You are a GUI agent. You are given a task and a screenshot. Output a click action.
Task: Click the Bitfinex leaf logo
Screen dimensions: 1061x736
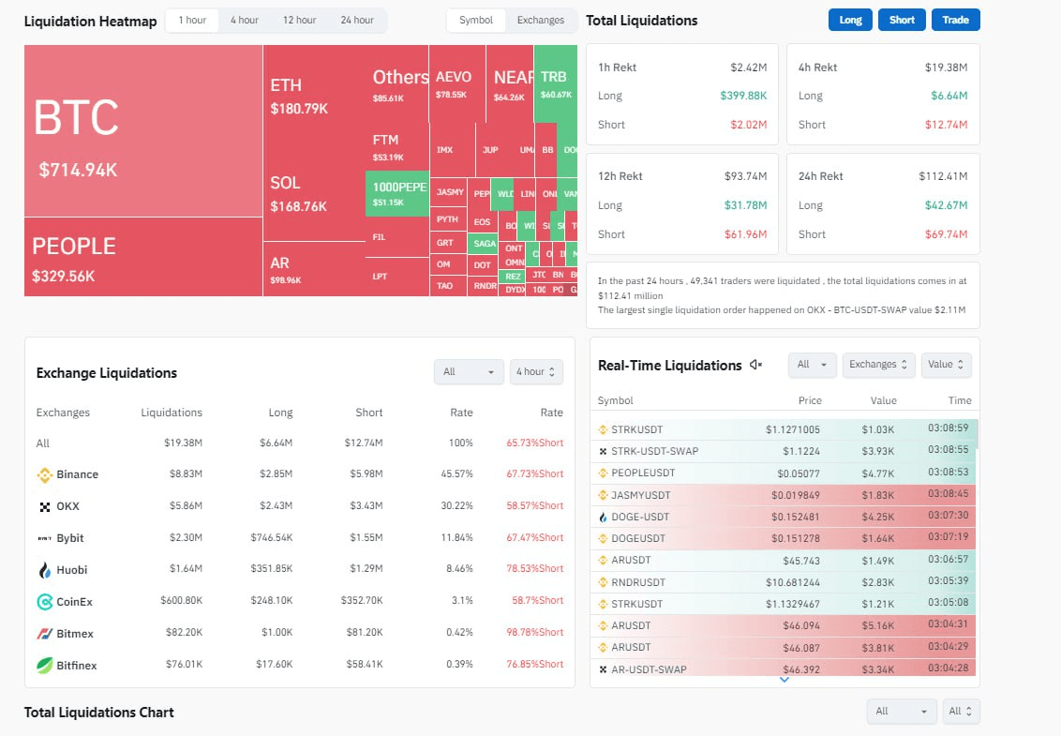tap(45, 666)
